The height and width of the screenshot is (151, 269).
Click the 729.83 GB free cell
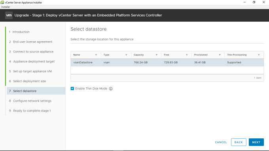coord(171,62)
